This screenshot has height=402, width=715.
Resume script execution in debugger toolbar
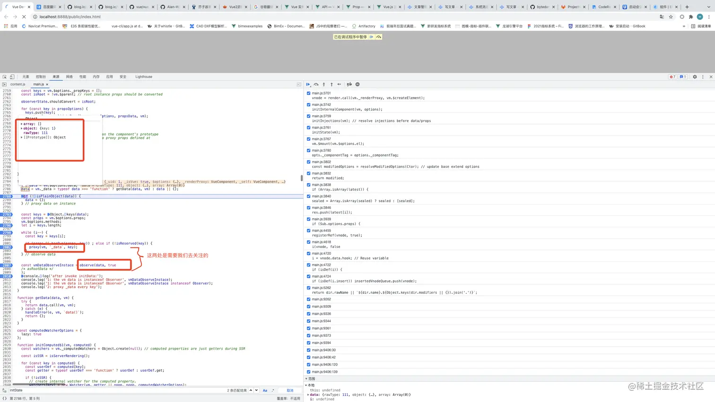(x=308, y=85)
